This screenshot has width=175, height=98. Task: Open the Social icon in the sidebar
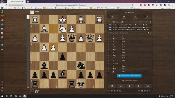pos(2,37)
